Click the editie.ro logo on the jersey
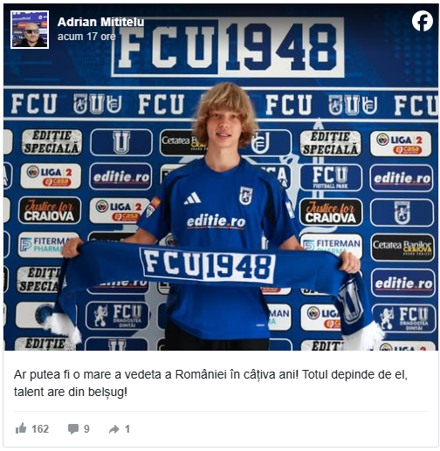Image resolution: width=440 pixels, height=451 pixels. (216, 222)
